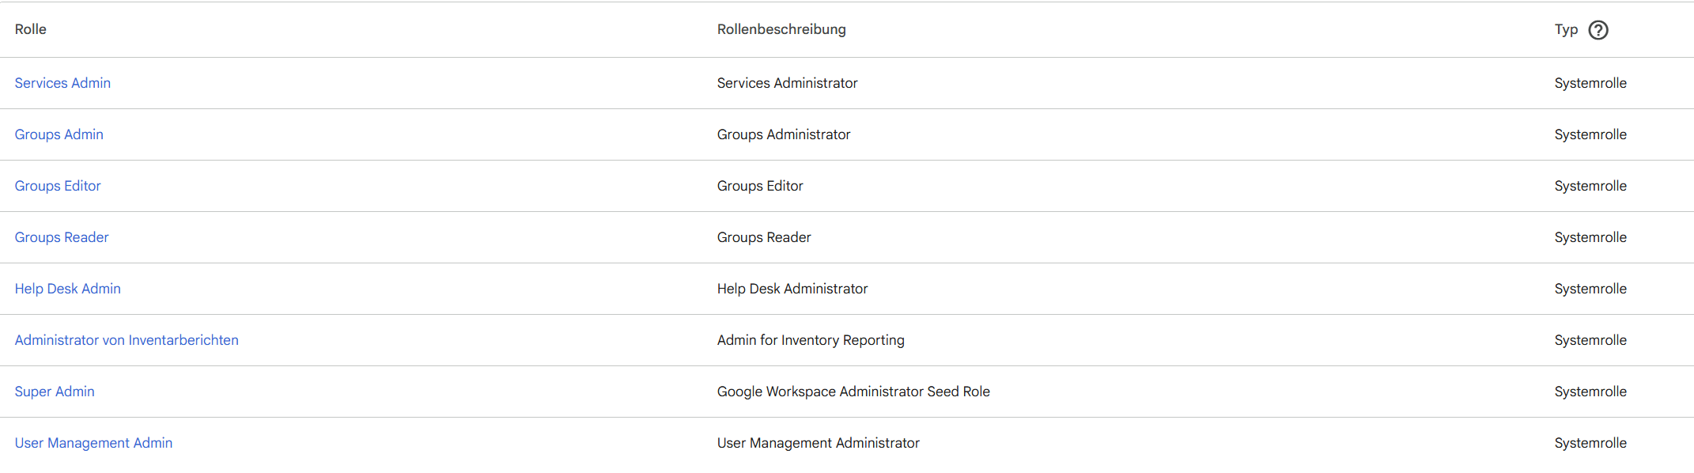Select the User Management Admin row
This screenshot has width=1694, height=473.
[x=475, y=443]
